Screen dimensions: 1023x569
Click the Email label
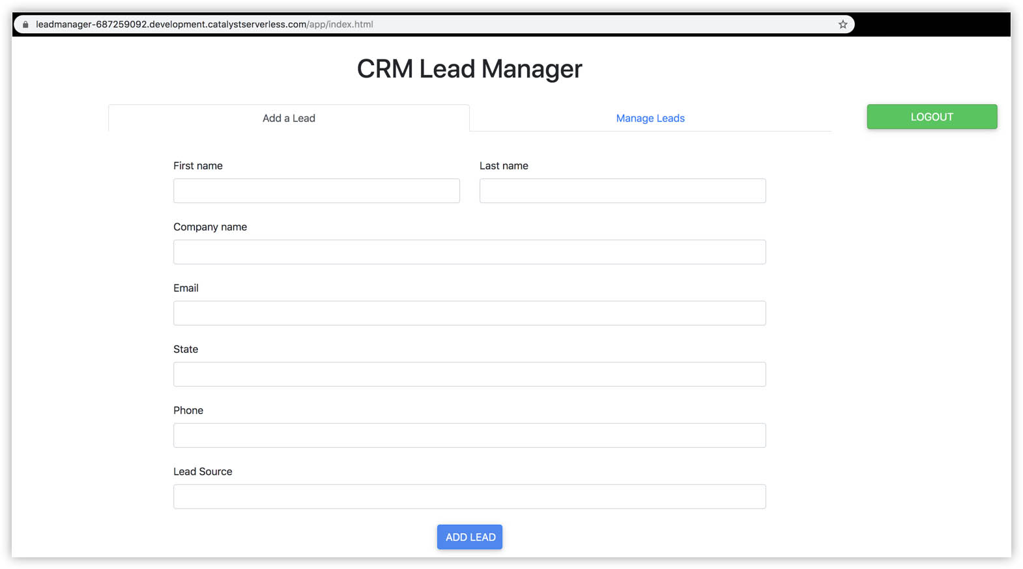click(186, 288)
